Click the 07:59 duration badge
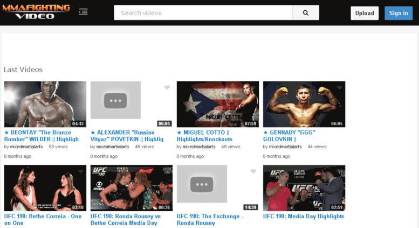 [250, 123]
